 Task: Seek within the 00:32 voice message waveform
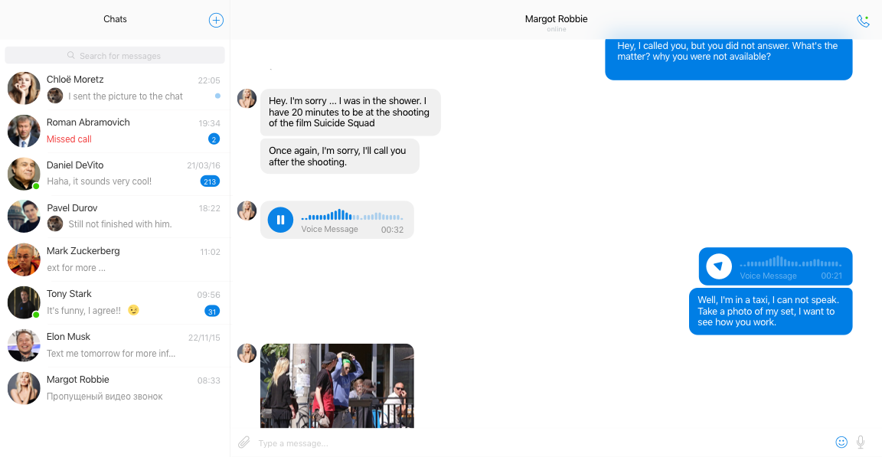(x=352, y=216)
